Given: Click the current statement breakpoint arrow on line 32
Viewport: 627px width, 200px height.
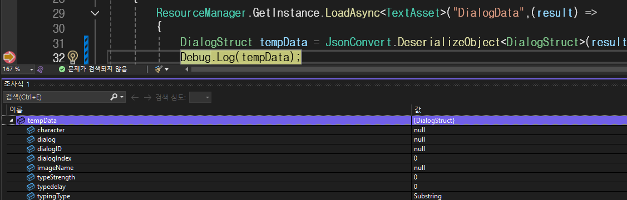Looking at the screenshot, I should pyautogui.click(x=9, y=57).
